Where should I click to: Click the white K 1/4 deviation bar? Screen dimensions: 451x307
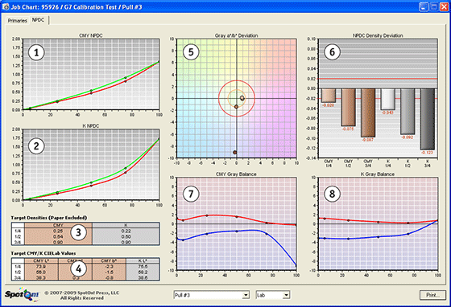tap(388, 99)
